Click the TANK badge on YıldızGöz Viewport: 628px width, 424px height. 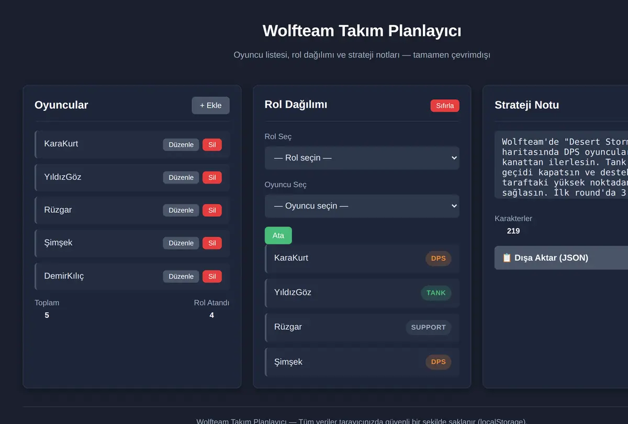pos(436,293)
